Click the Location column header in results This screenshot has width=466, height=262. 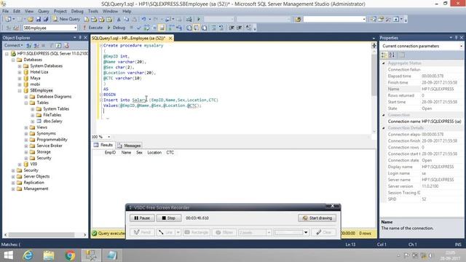[x=154, y=152]
